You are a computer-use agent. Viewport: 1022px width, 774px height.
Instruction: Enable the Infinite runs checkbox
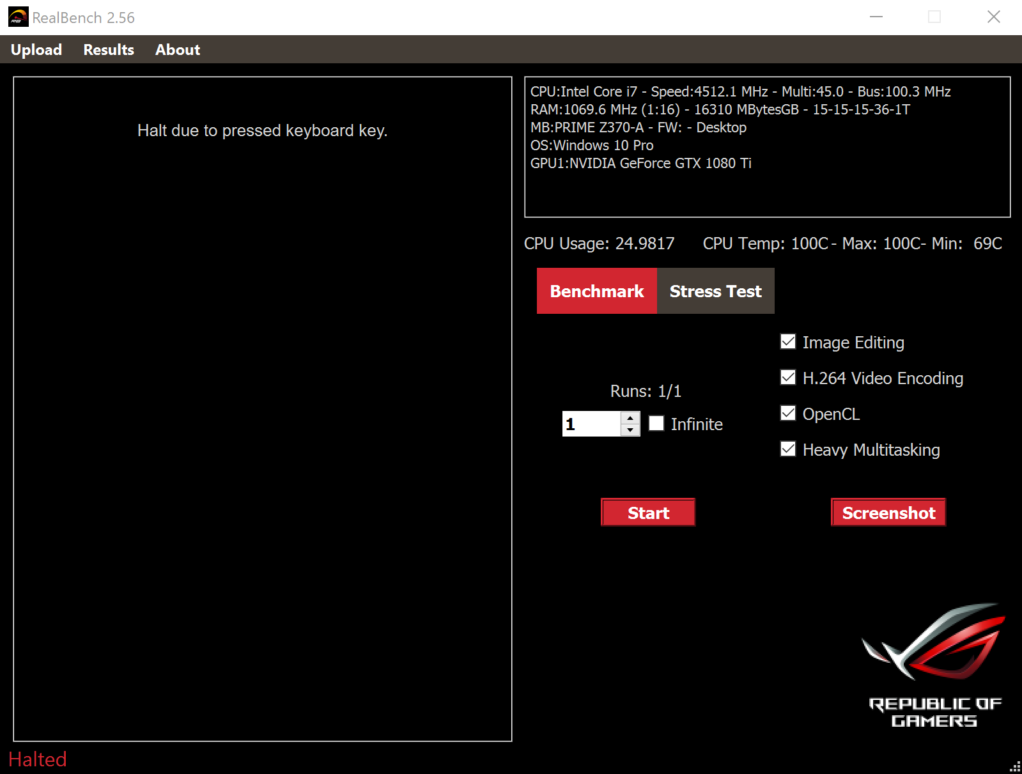pos(656,423)
